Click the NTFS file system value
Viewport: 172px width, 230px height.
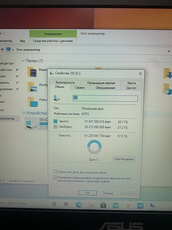85,114
